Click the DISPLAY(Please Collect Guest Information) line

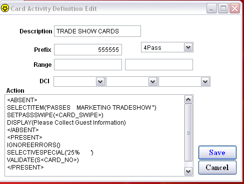point(66,123)
